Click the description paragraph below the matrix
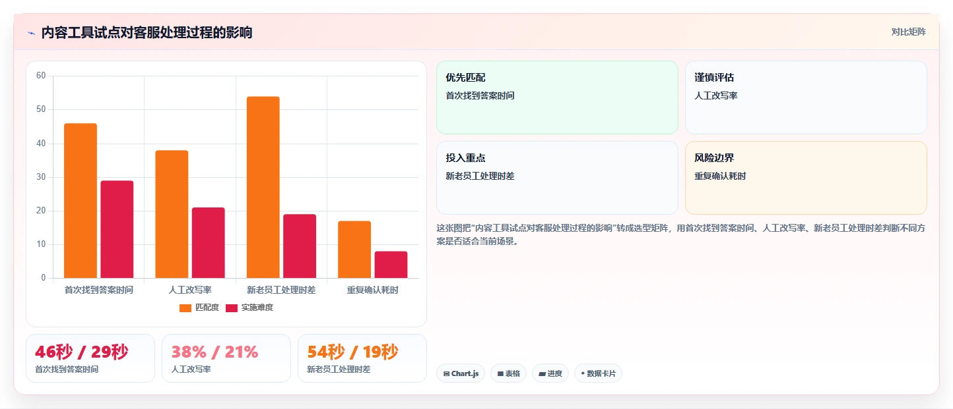This screenshot has height=409, width=953. pos(681,234)
